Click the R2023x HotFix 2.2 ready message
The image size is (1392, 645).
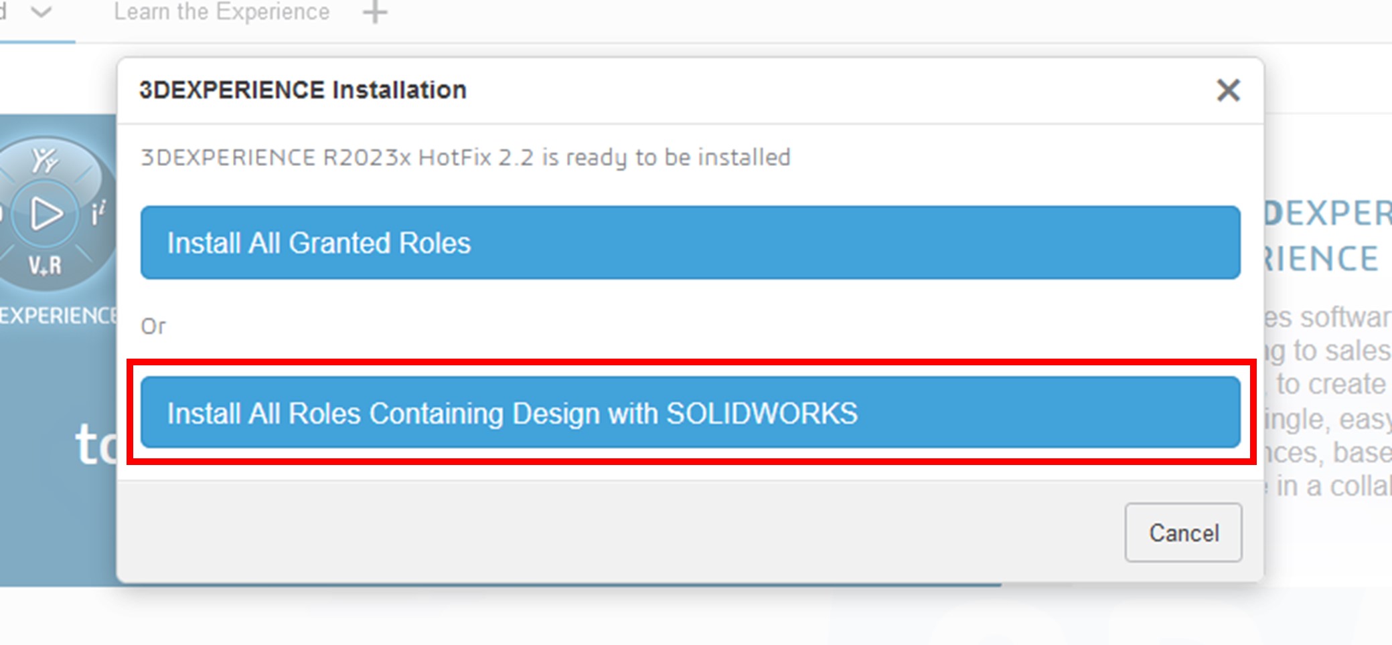coord(465,158)
